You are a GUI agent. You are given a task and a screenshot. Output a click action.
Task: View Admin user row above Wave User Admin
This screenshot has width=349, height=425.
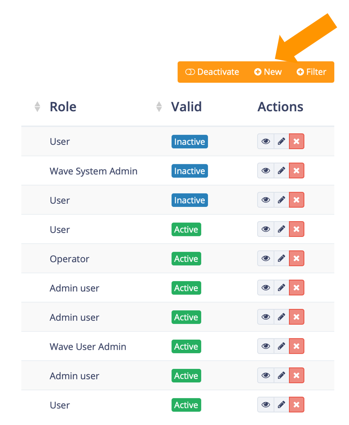[x=266, y=317]
